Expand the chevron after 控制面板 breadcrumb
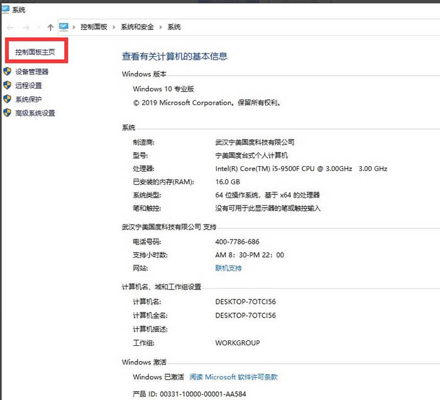The width and height of the screenshot is (440, 400). (113, 27)
